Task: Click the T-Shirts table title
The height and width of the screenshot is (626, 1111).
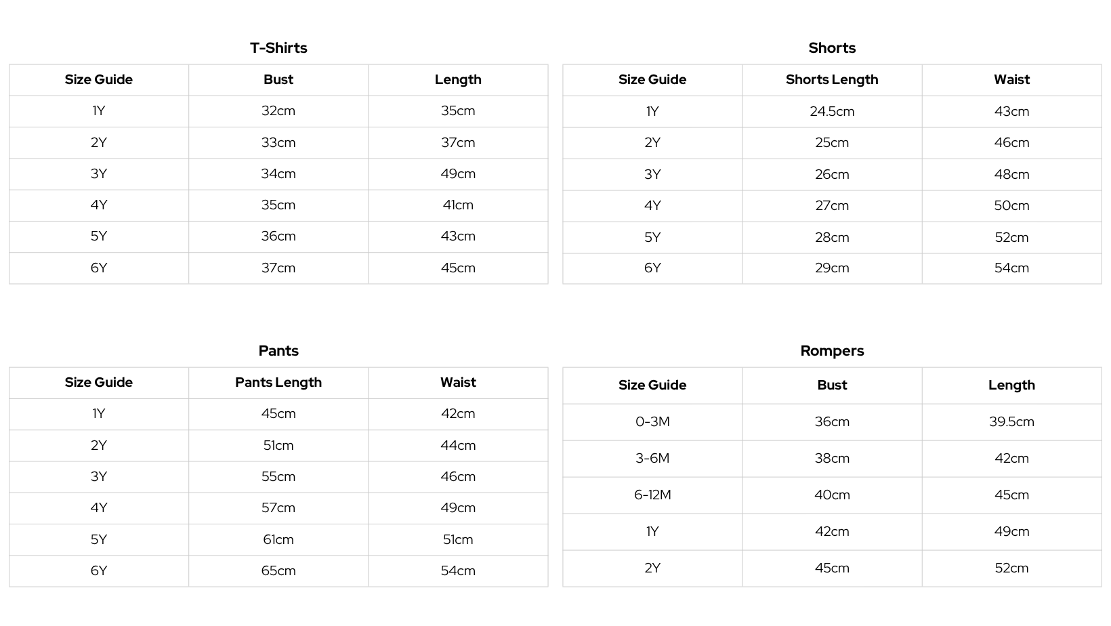Action: point(278,48)
